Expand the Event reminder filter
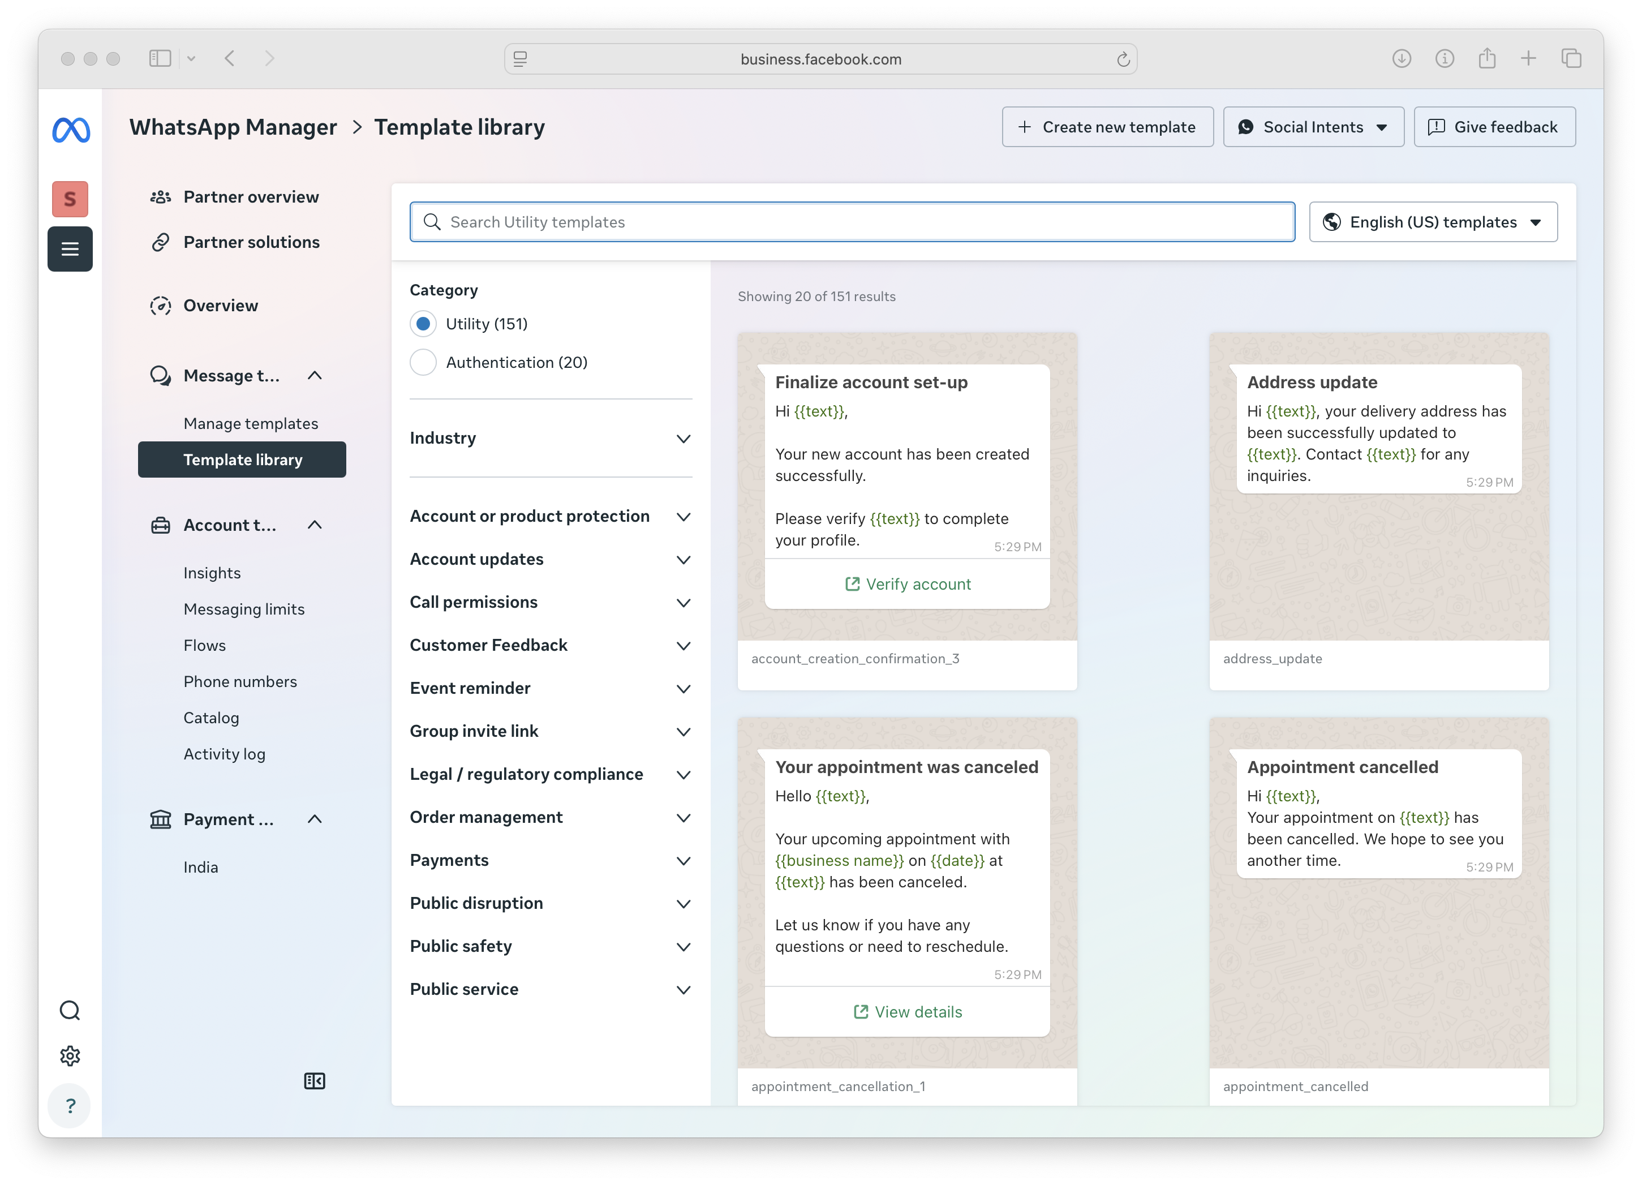This screenshot has height=1185, width=1642. pos(550,688)
